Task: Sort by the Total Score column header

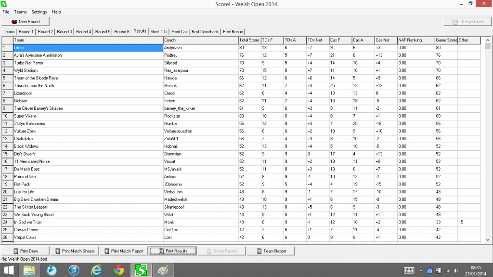Action: pos(250,40)
